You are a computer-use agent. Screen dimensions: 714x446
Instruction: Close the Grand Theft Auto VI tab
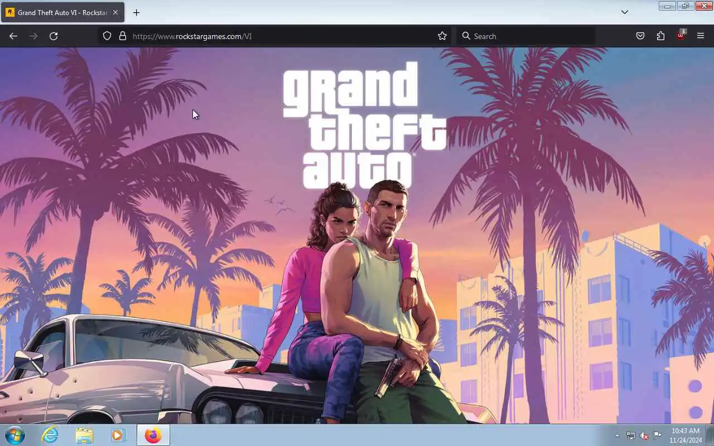[x=115, y=12]
